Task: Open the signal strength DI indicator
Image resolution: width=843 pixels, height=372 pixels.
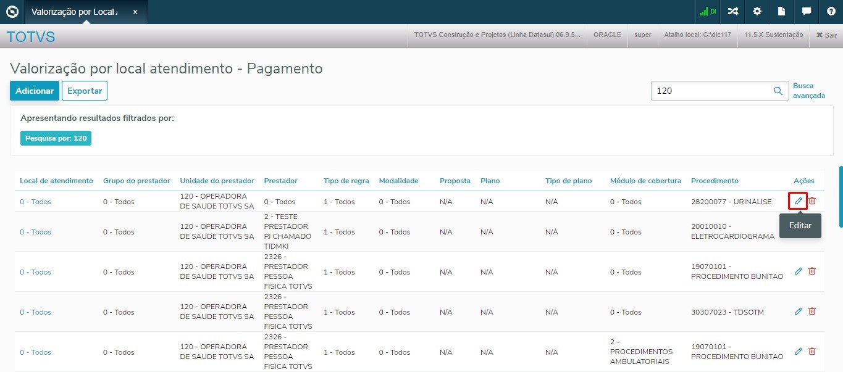Action: point(707,12)
